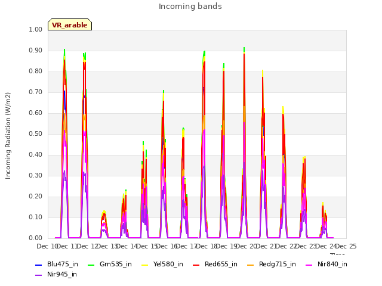Image resolution: width=382 pixels, height=286 pixels.
Task: Click the Red655_in legend label
Action: 221,265
